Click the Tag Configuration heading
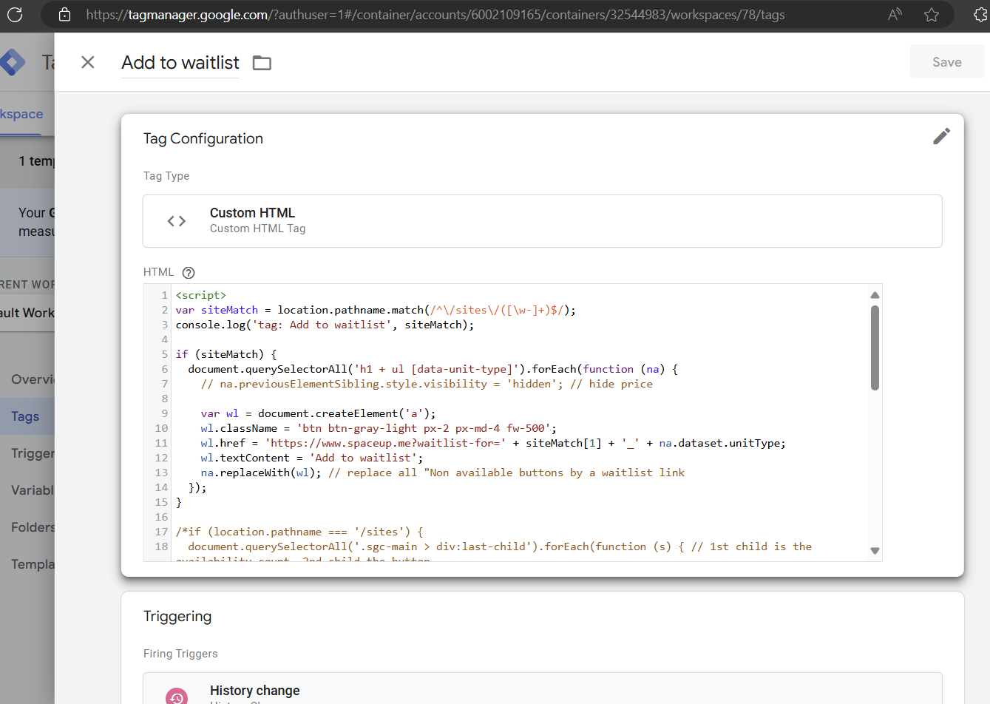 (x=203, y=138)
